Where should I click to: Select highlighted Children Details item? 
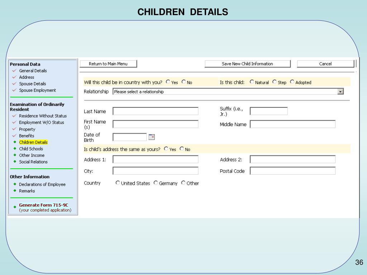[x=33, y=142]
